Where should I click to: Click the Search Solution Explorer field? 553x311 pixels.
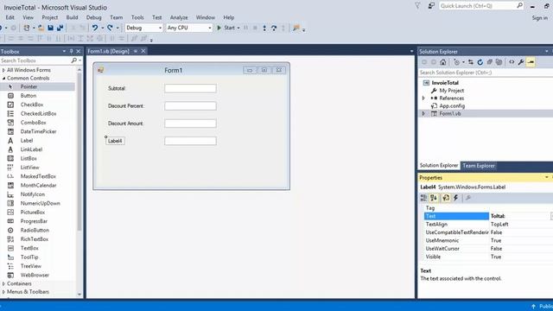click(x=486, y=73)
